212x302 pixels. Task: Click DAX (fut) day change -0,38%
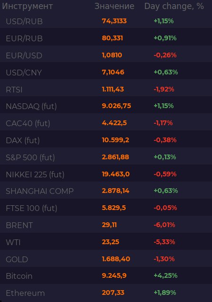pyautogui.click(x=165, y=140)
